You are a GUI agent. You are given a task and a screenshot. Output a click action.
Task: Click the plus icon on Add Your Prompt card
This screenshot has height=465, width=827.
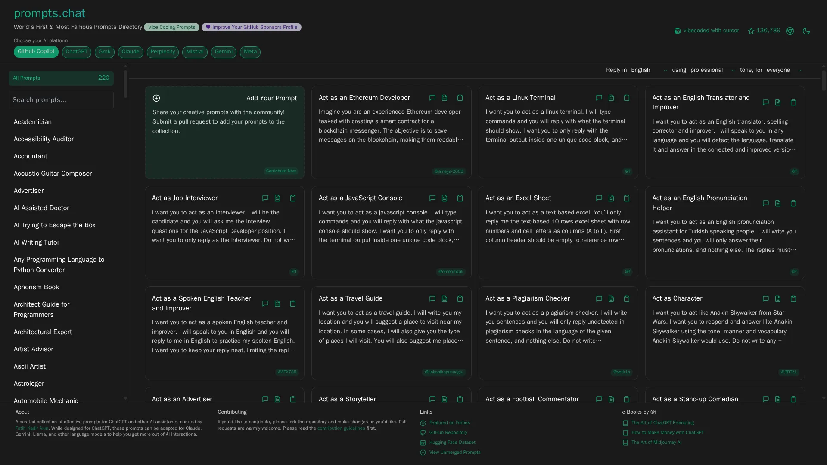tap(156, 98)
